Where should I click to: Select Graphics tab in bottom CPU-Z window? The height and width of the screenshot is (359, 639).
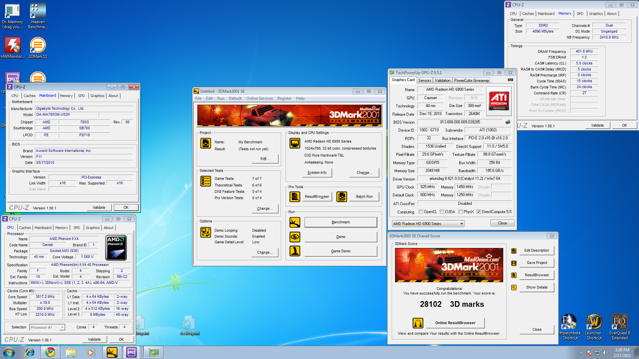[x=93, y=228]
